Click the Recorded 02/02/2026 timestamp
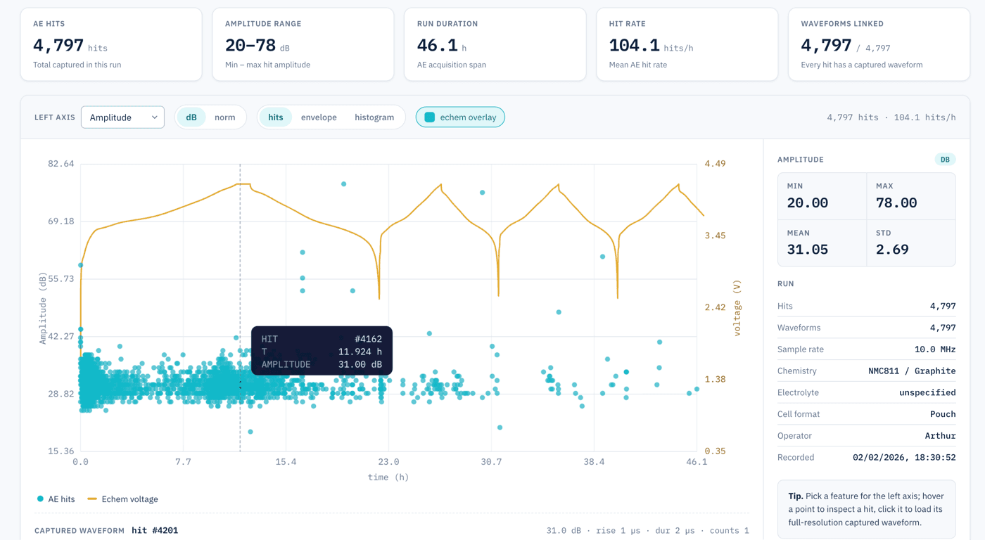 click(x=904, y=458)
